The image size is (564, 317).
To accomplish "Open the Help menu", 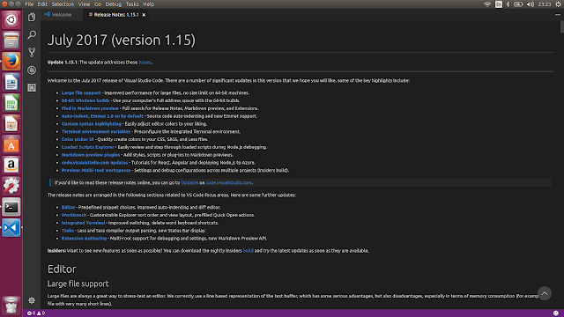I will click(x=149, y=4).
